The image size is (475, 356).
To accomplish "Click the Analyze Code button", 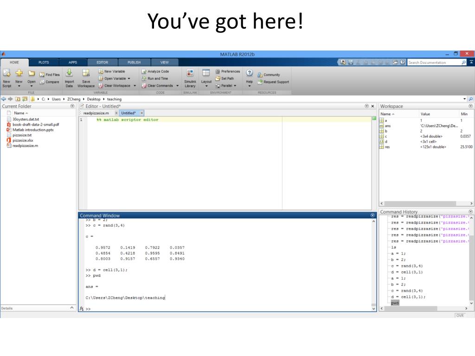I will [155, 71].
